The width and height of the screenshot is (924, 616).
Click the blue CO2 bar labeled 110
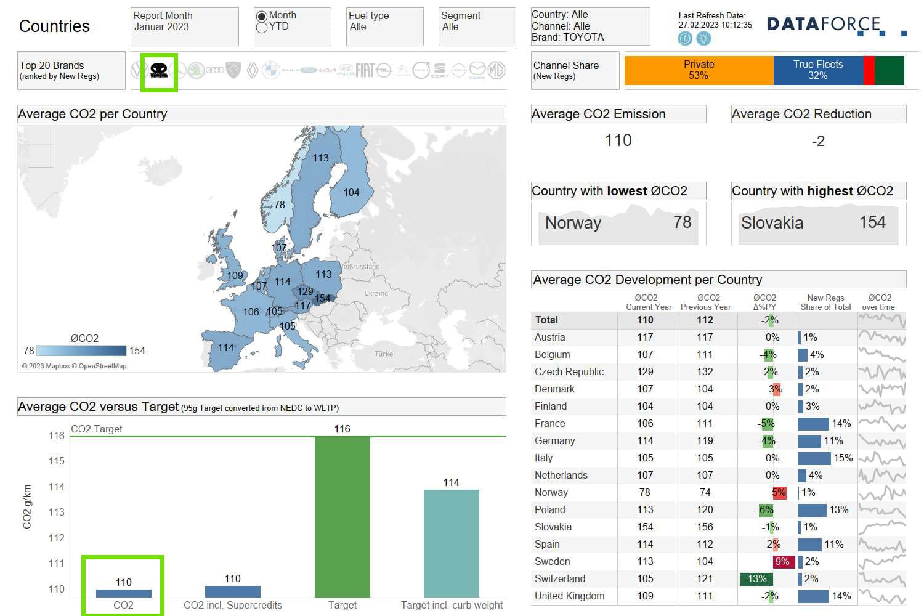click(x=123, y=594)
